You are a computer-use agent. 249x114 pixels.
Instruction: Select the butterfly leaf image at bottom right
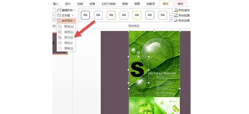tap(167, 105)
